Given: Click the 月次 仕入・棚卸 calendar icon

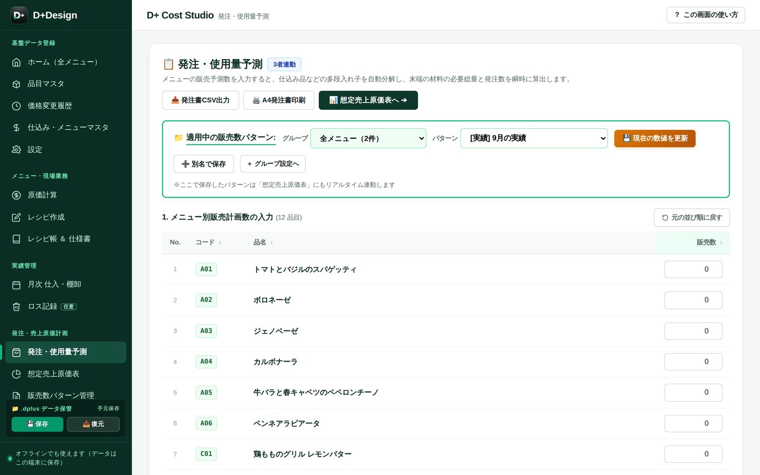Looking at the screenshot, I should (16, 284).
